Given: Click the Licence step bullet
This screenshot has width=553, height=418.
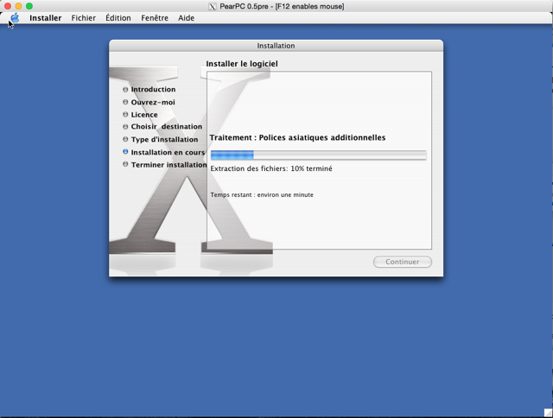Looking at the screenshot, I should coord(125,115).
